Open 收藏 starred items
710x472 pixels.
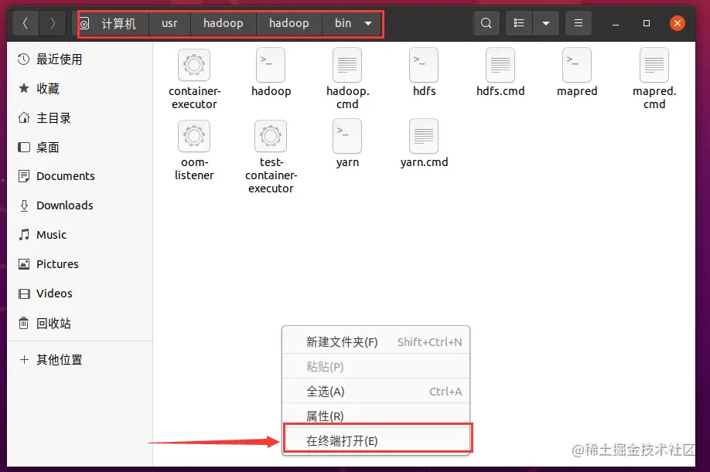tap(80, 89)
